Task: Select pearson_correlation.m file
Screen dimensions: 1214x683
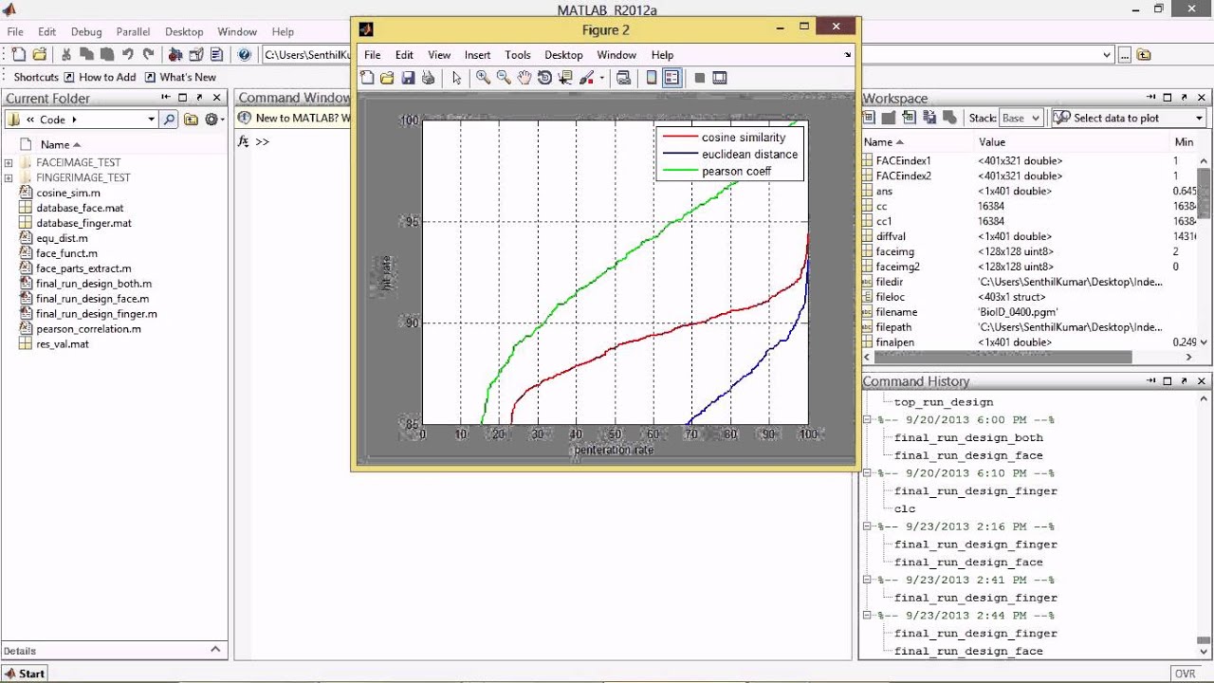Action: pyautogui.click(x=88, y=329)
